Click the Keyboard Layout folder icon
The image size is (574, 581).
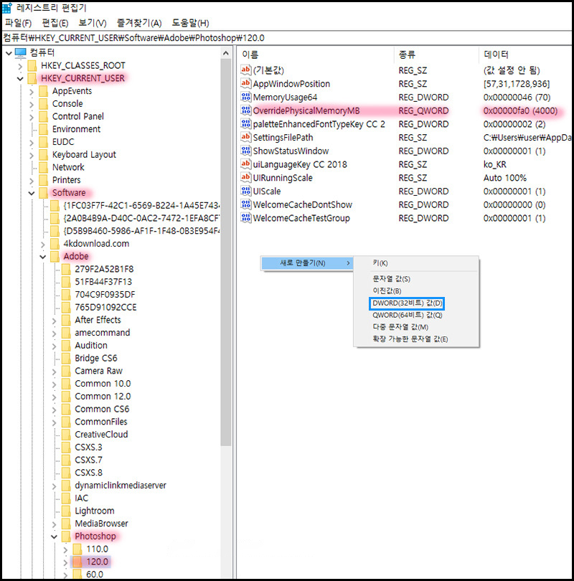coord(43,154)
